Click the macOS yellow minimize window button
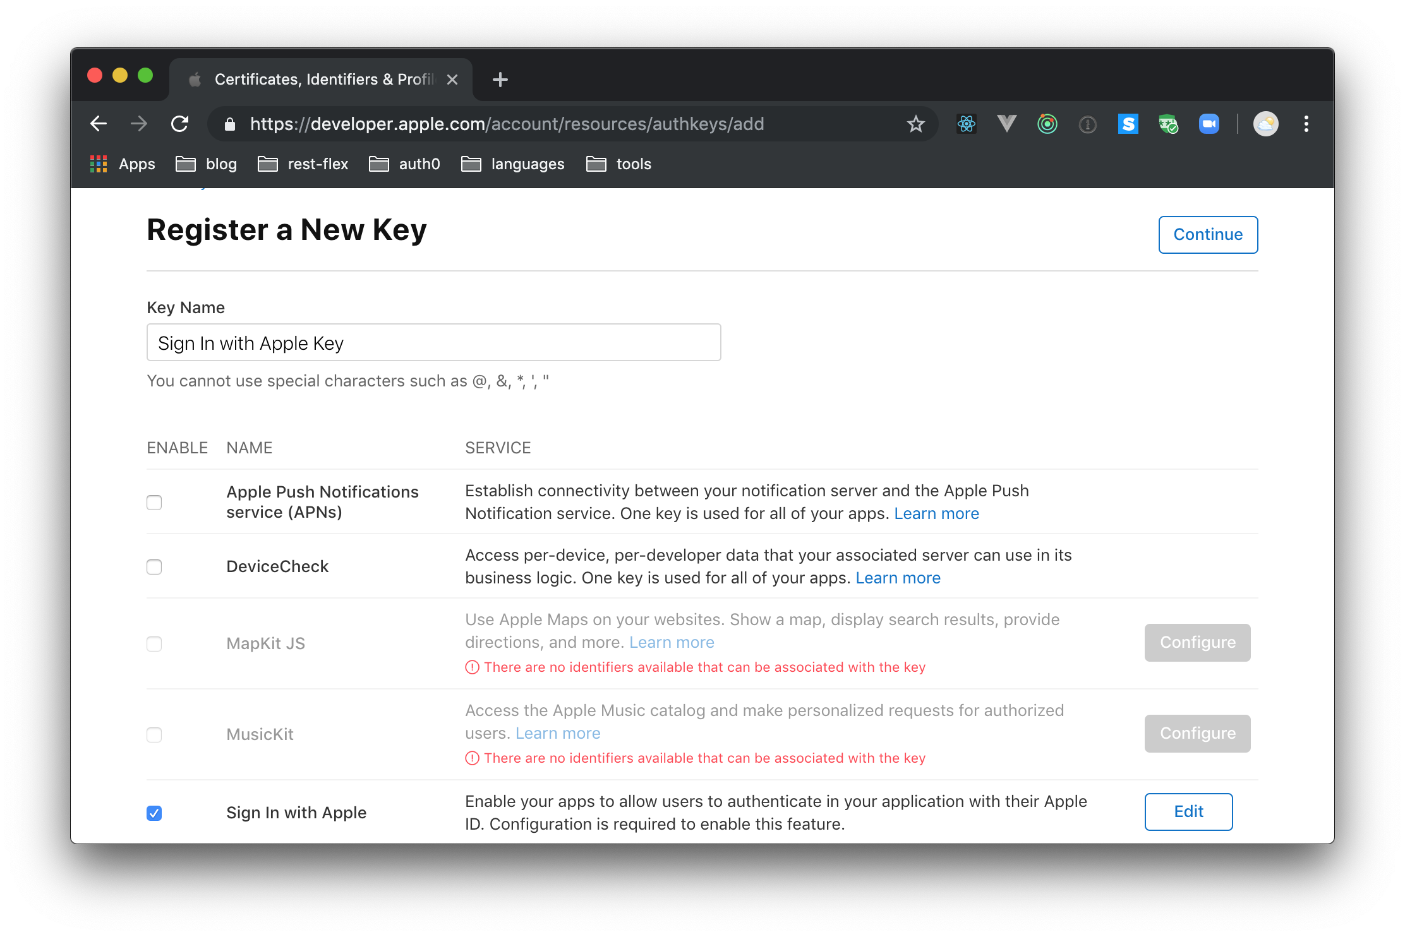 [x=120, y=76]
